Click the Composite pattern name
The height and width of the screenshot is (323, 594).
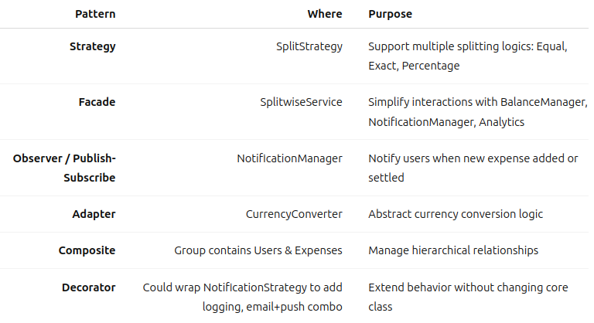(87, 250)
